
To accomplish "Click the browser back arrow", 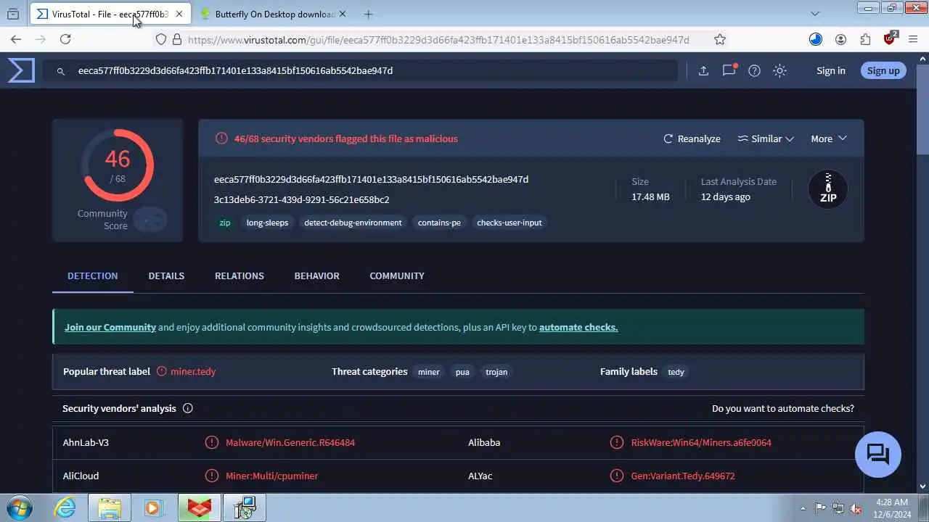I will tap(16, 40).
